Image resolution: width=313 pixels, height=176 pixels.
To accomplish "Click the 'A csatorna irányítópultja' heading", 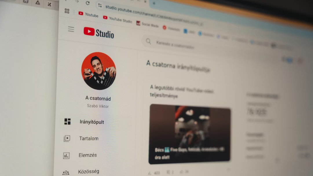I will pyautogui.click(x=178, y=66).
